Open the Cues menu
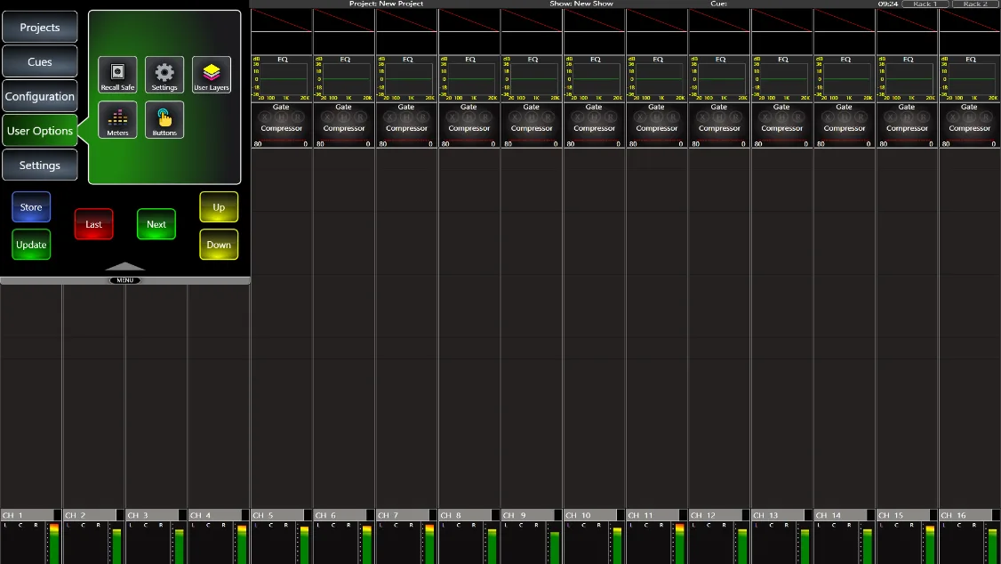This screenshot has height=564, width=1001. coord(40,62)
